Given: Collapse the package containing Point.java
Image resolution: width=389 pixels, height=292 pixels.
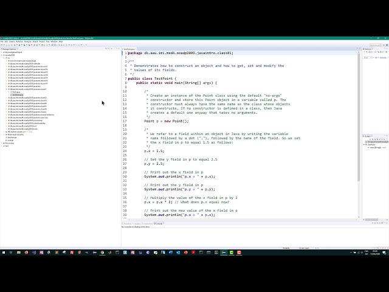Looking at the screenshot, I should [7, 89].
